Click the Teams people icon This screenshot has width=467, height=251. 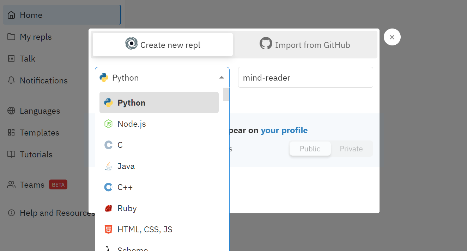(11, 185)
